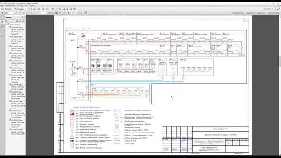Open the Bookmarks panel sidebar icon
The height and width of the screenshot is (158, 281).
tap(2, 22)
